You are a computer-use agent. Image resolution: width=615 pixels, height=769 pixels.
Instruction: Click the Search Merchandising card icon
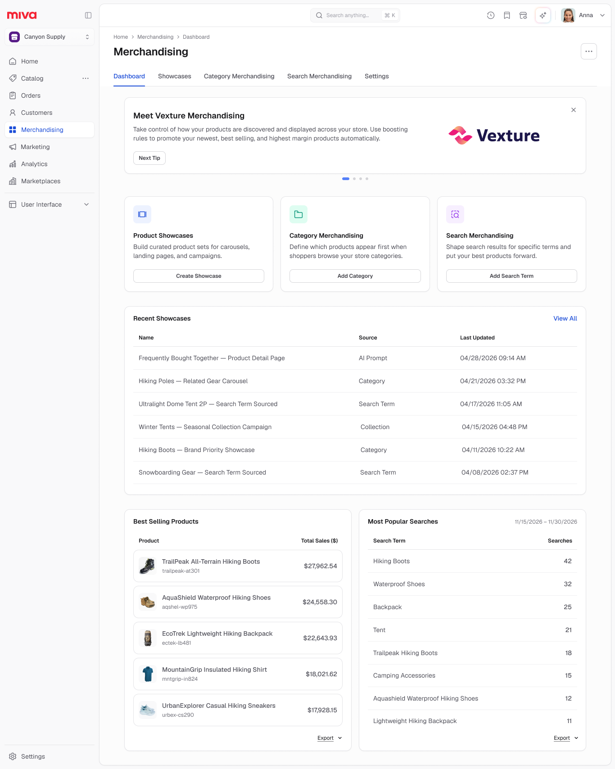coord(455,214)
